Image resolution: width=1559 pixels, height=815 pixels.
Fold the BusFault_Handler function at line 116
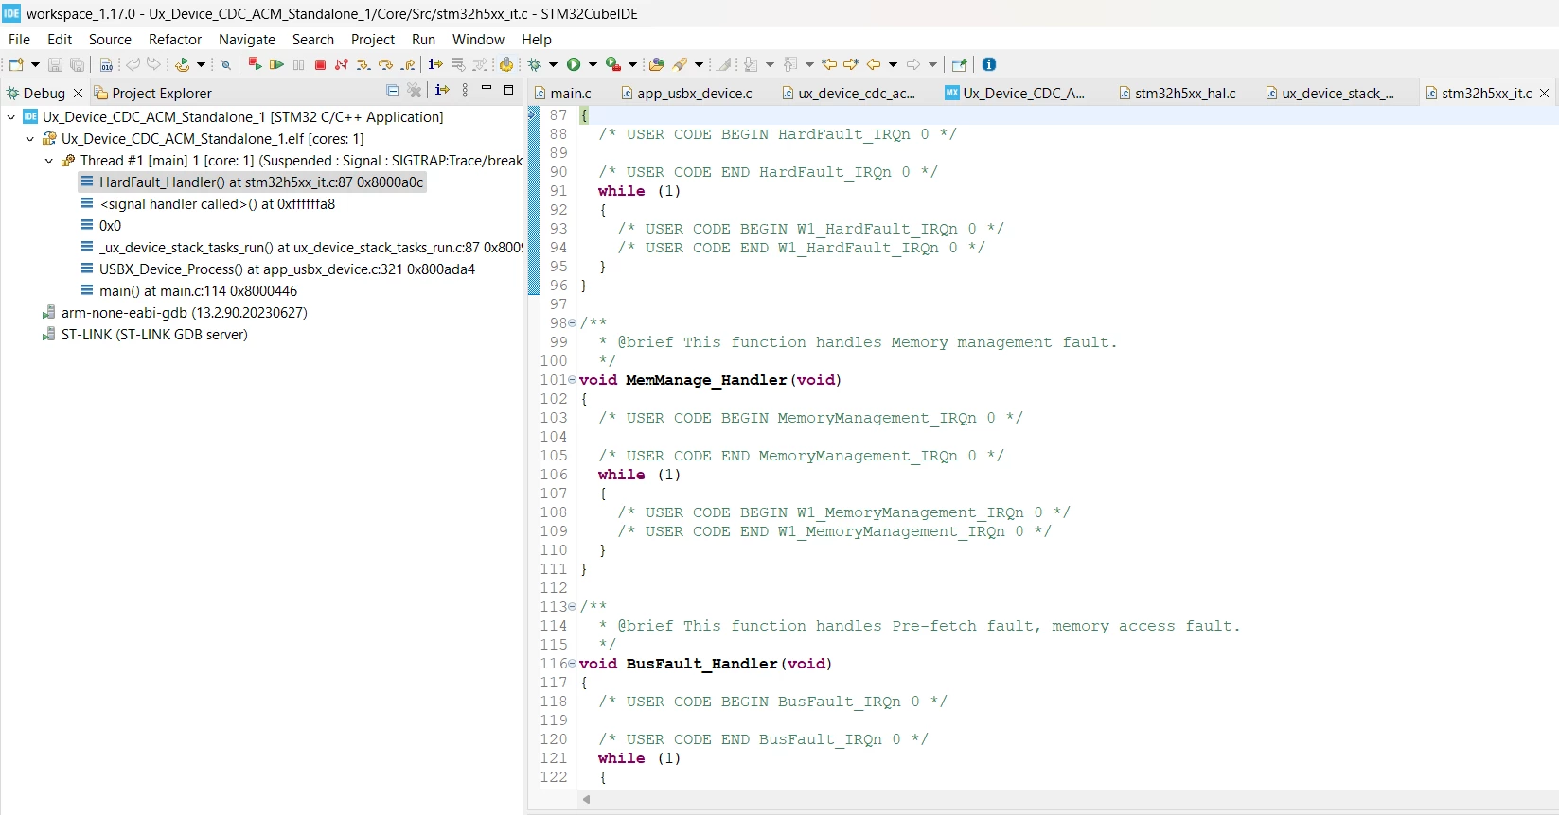point(572,663)
